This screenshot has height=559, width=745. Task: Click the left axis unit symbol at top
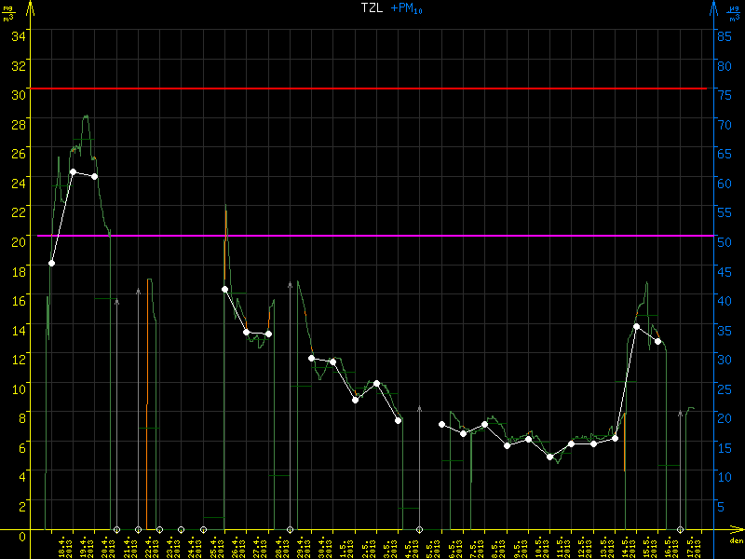7,13
